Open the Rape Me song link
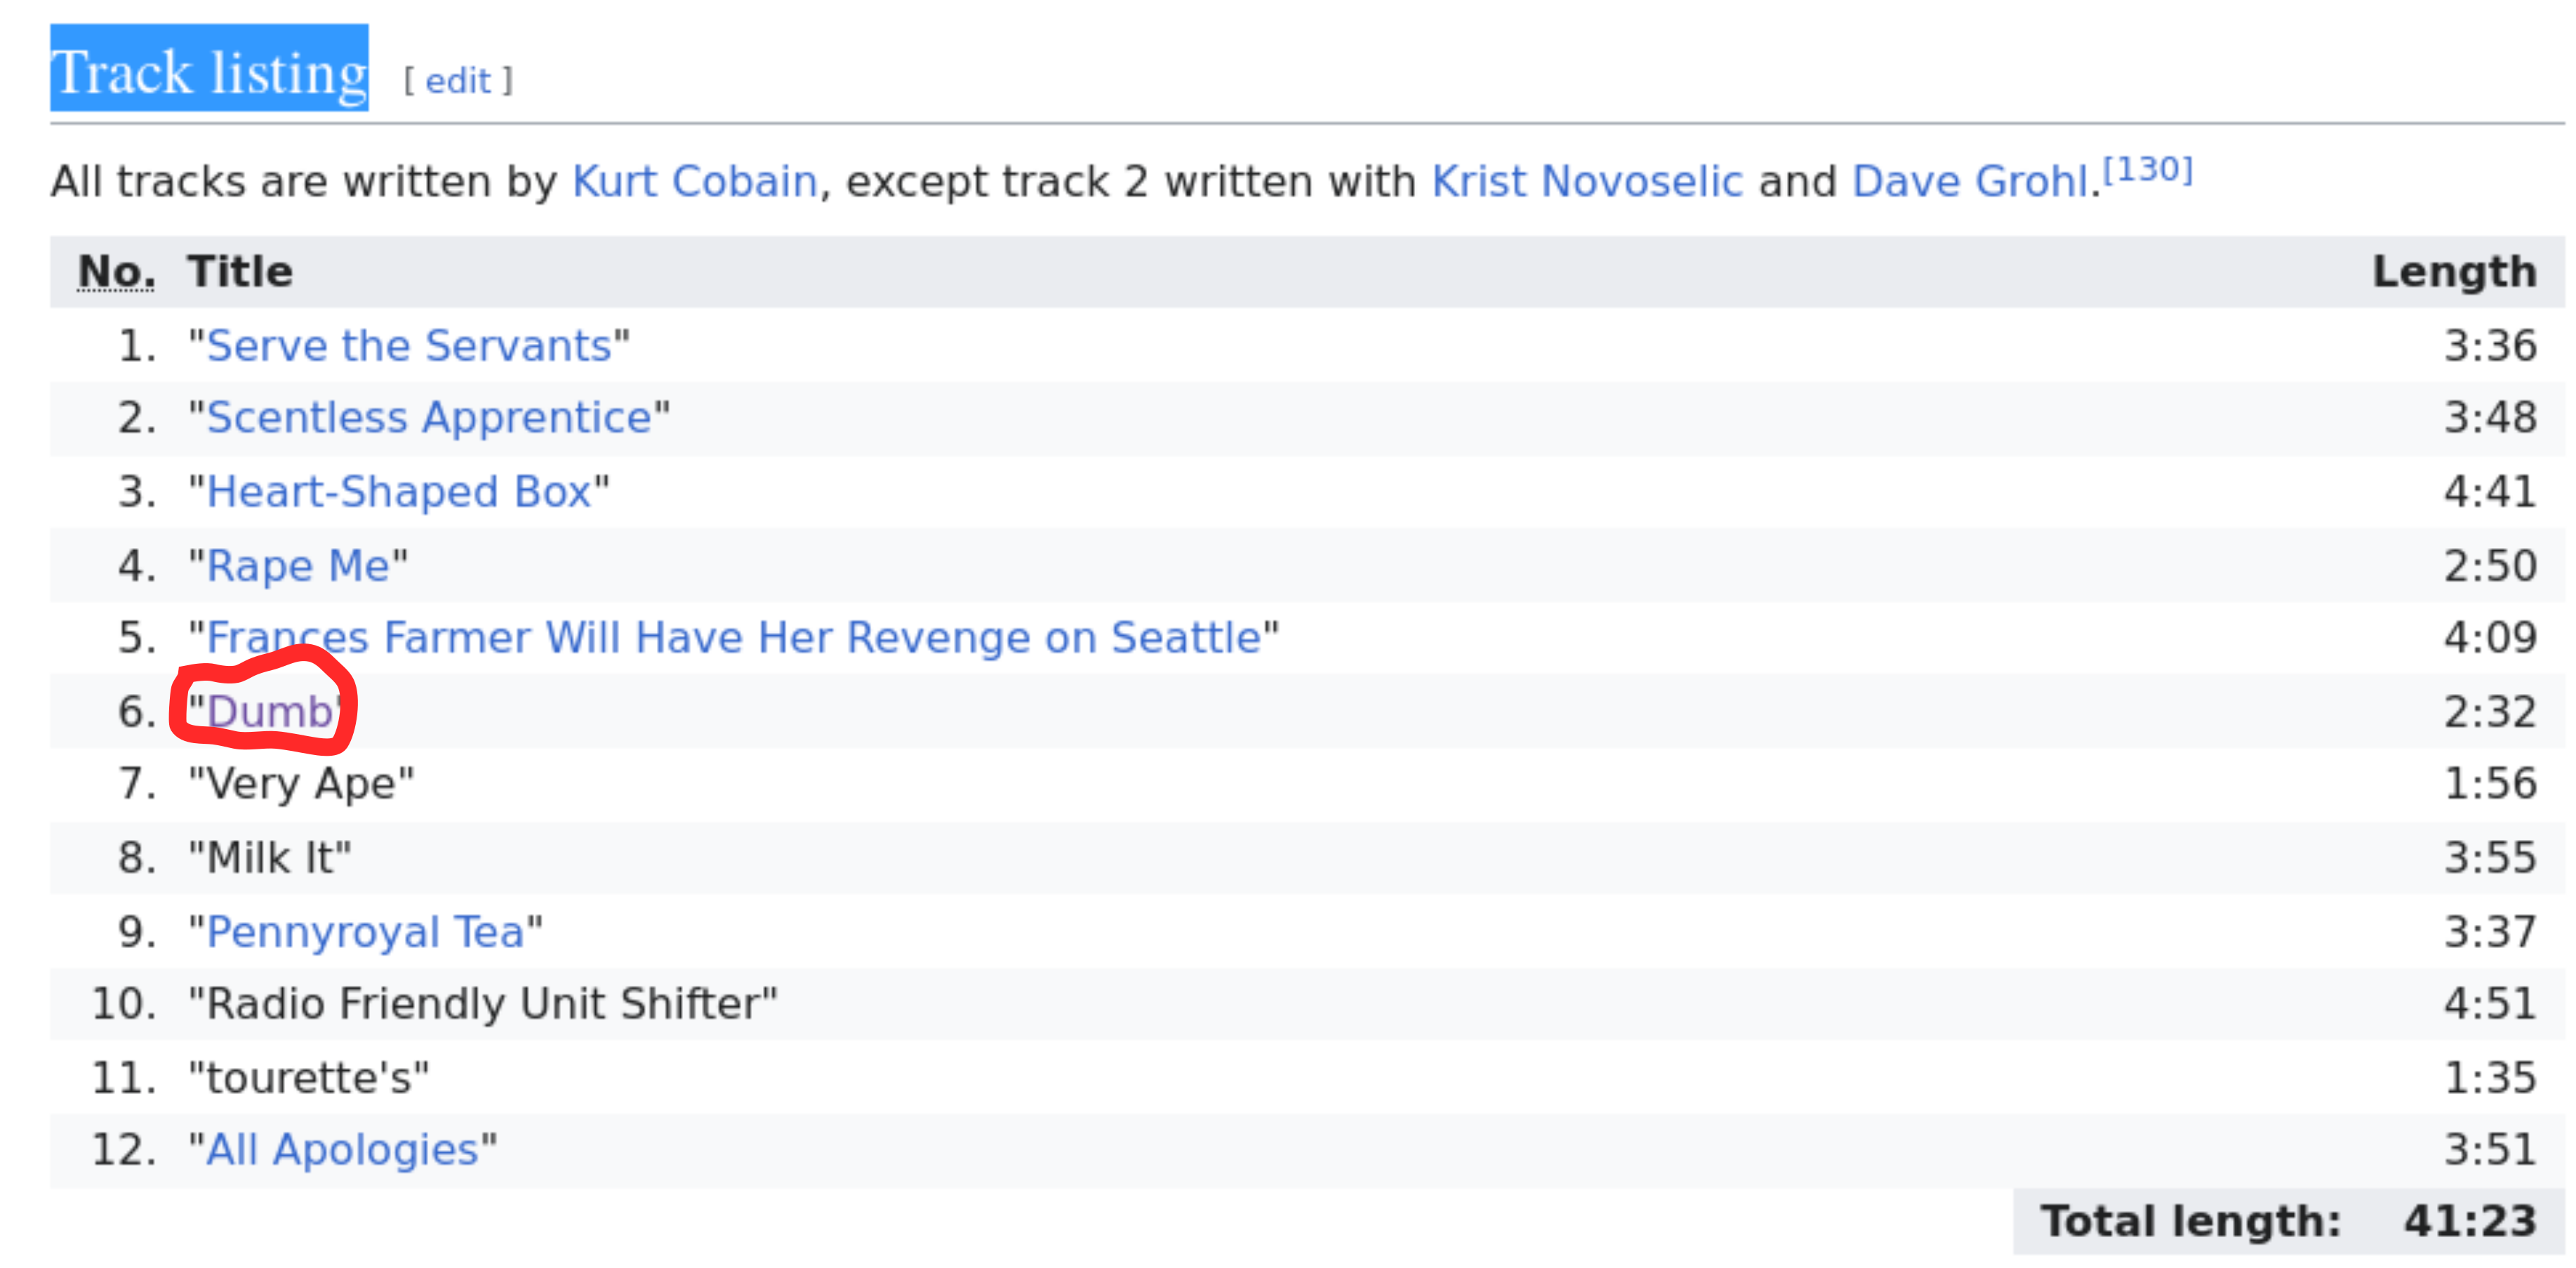 (x=297, y=566)
